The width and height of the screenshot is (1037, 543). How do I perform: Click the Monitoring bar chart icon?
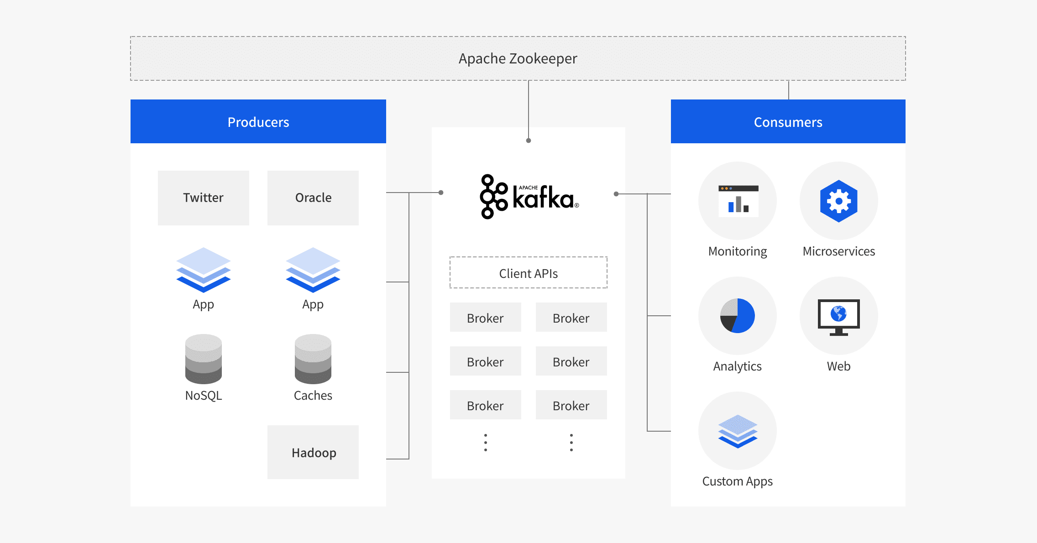(738, 201)
